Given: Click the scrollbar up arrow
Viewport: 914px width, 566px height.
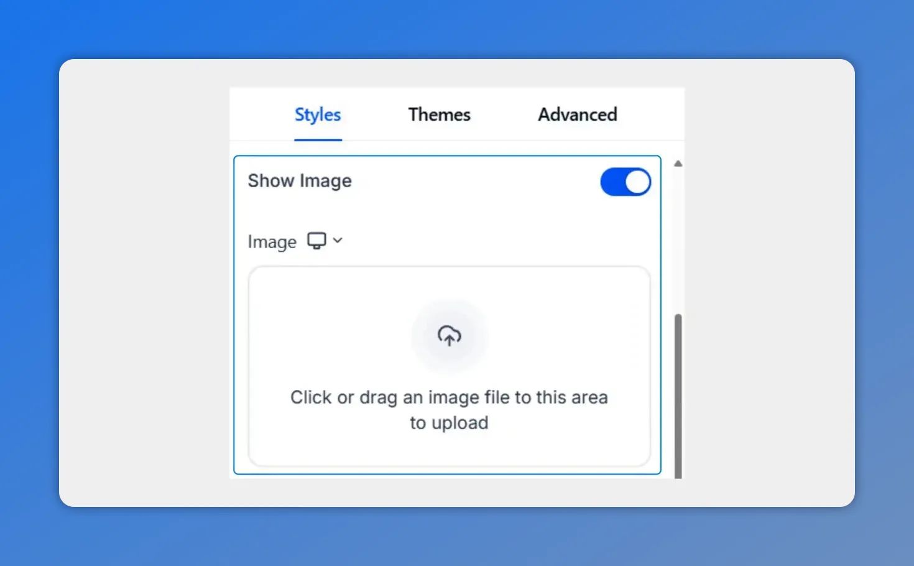Looking at the screenshot, I should [678, 163].
